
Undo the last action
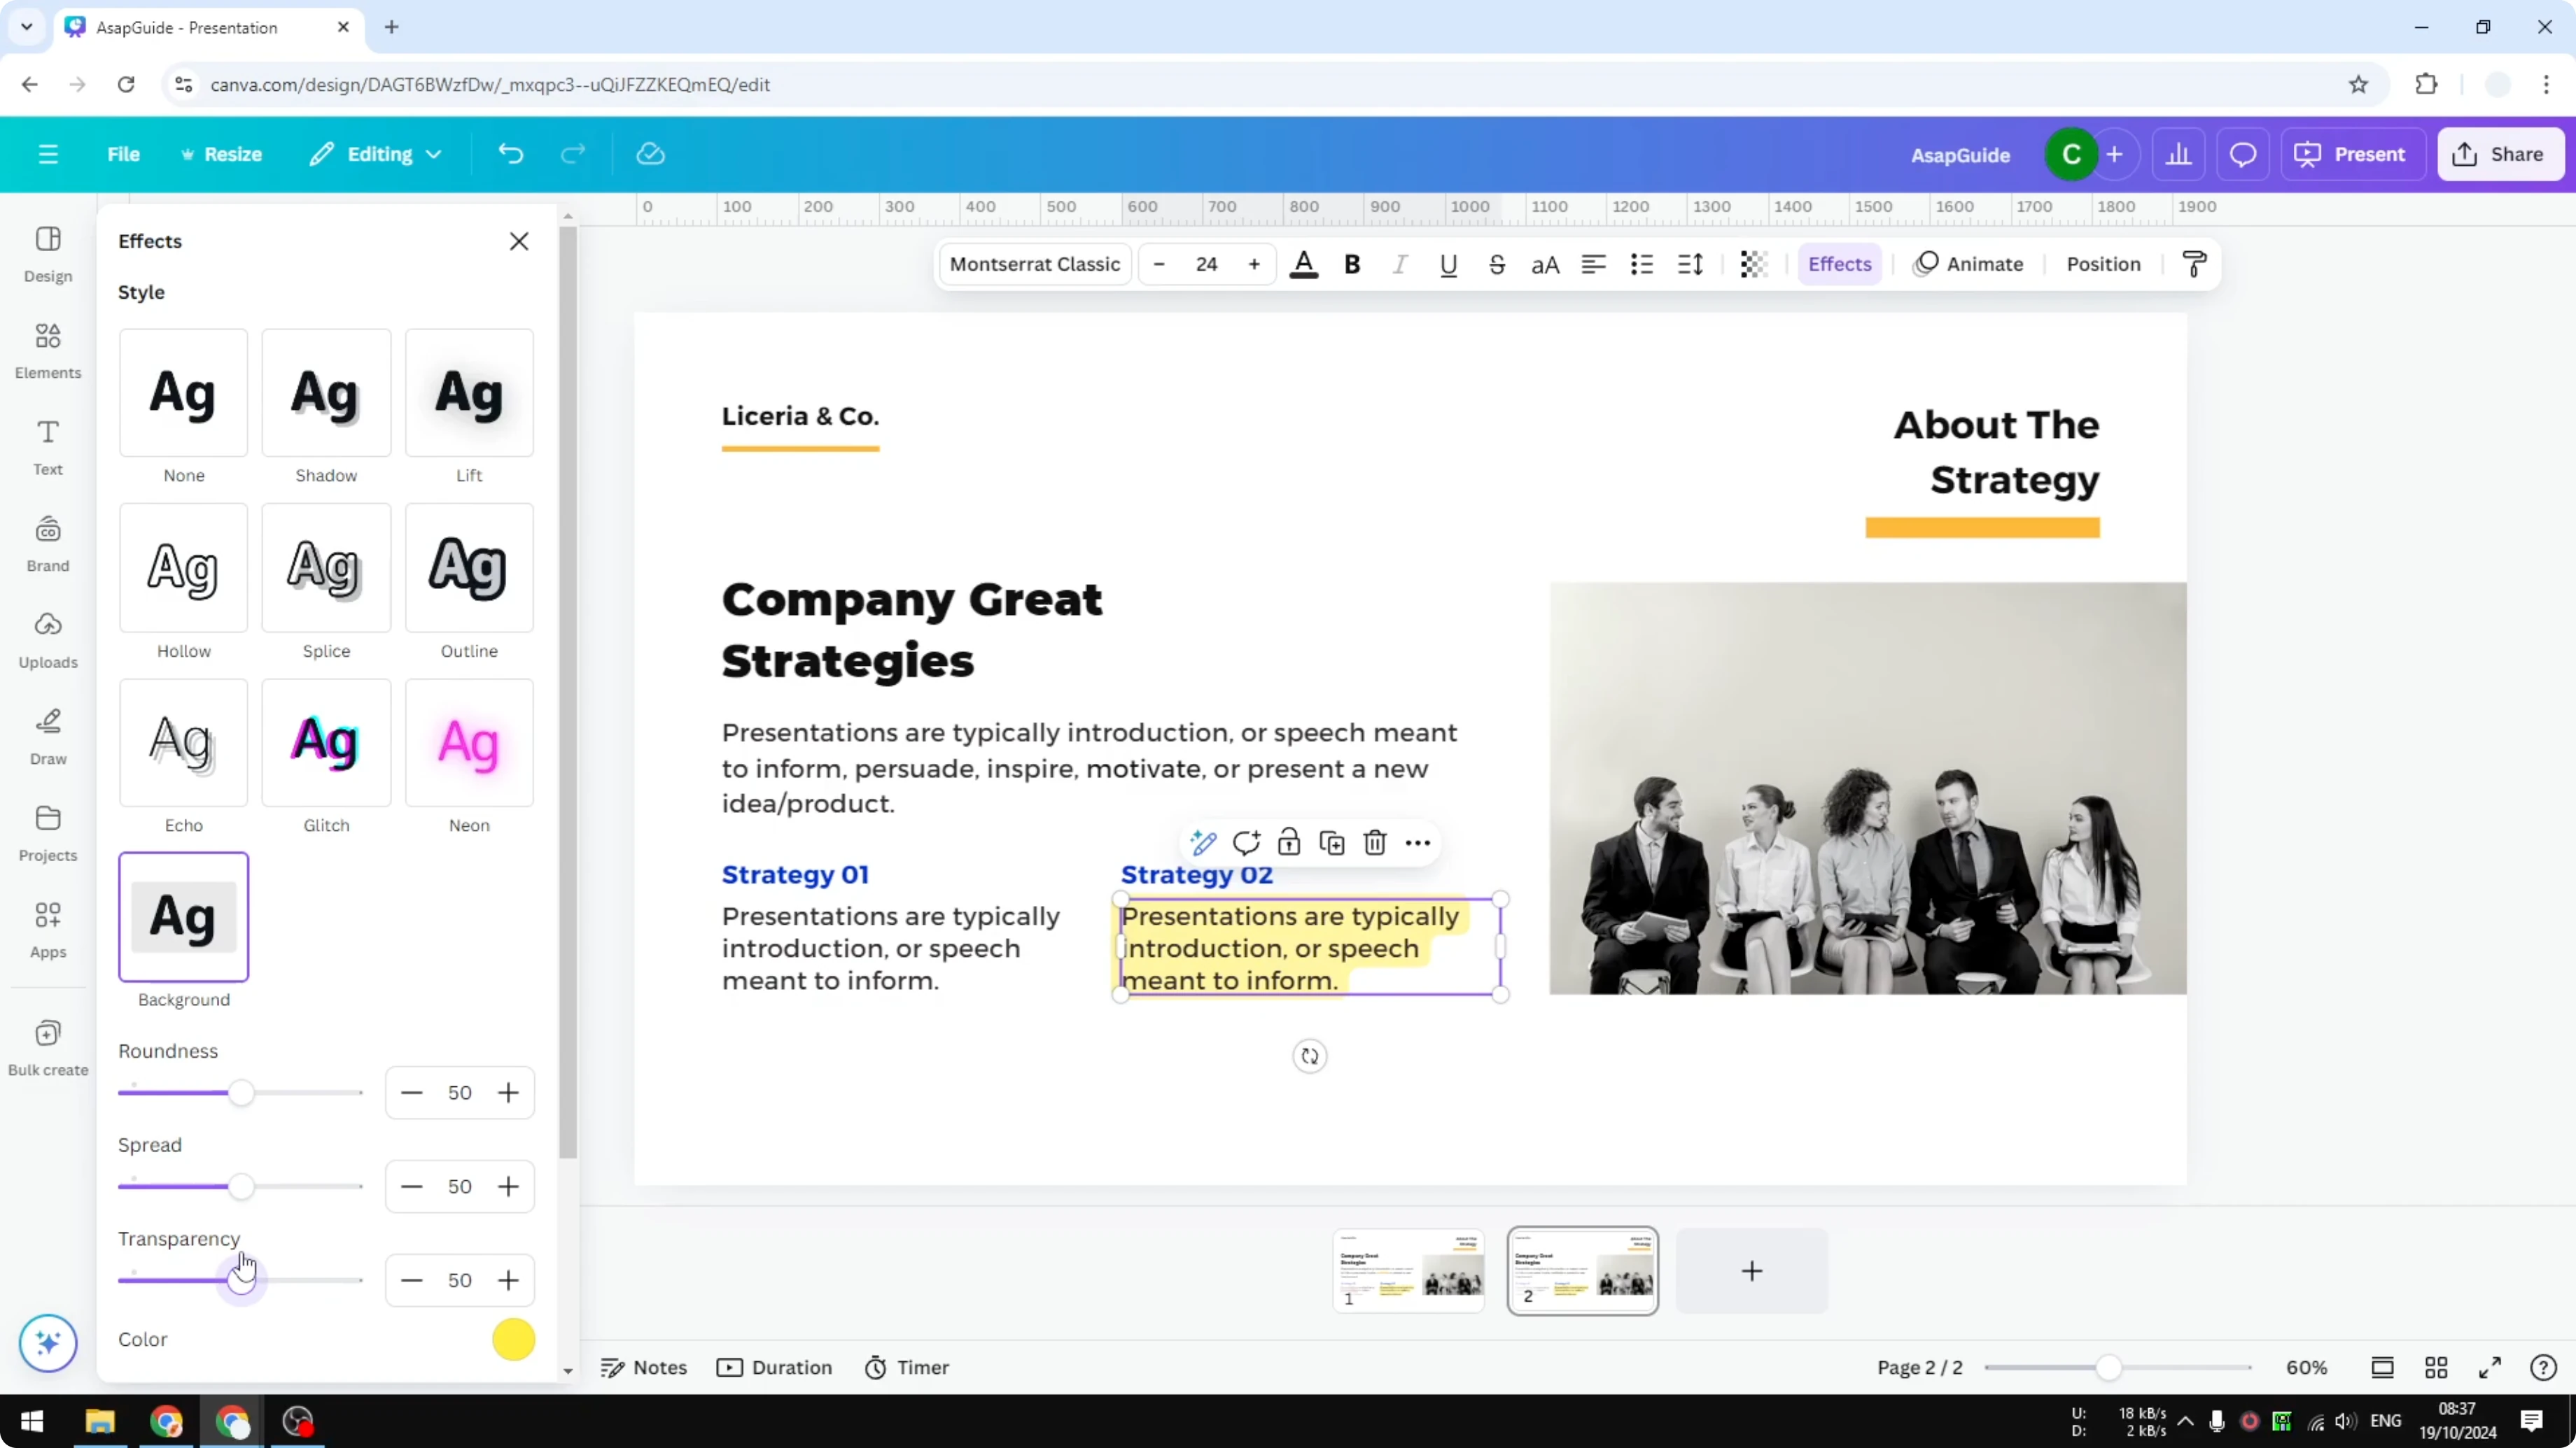[x=511, y=153]
